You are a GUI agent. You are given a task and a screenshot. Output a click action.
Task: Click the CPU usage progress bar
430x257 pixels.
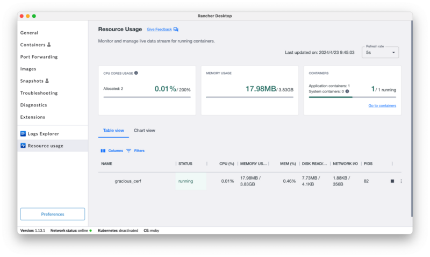tap(147, 97)
